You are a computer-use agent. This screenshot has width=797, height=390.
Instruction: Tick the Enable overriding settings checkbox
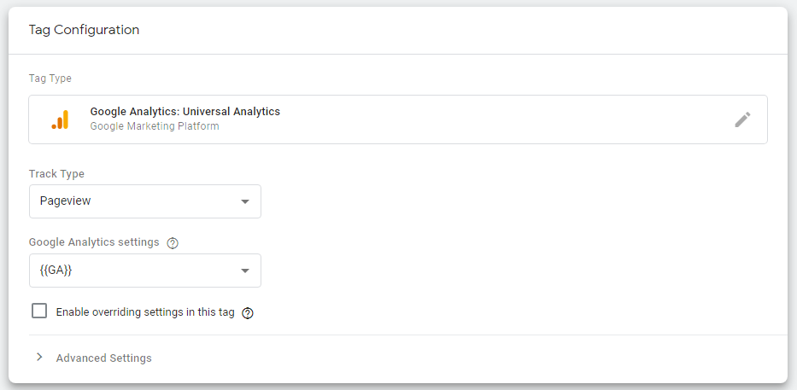[x=39, y=311]
